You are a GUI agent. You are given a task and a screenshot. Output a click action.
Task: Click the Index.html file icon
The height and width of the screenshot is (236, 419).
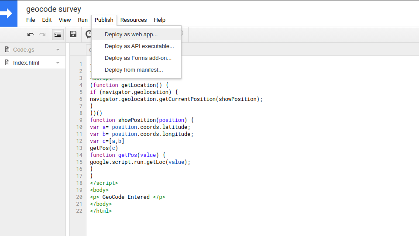(7, 62)
